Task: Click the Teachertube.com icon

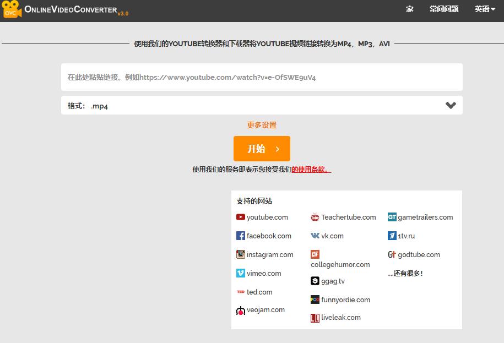Action: coord(314,217)
